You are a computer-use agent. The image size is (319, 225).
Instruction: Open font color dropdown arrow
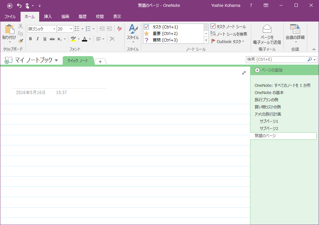tap(90, 39)
